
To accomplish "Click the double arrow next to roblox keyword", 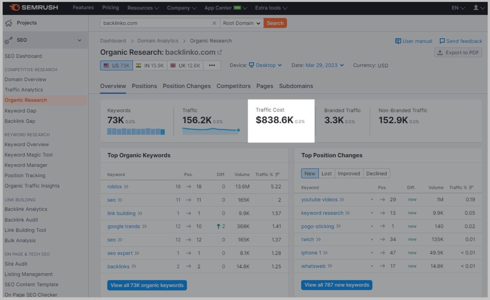I will [x=126, y=187].
